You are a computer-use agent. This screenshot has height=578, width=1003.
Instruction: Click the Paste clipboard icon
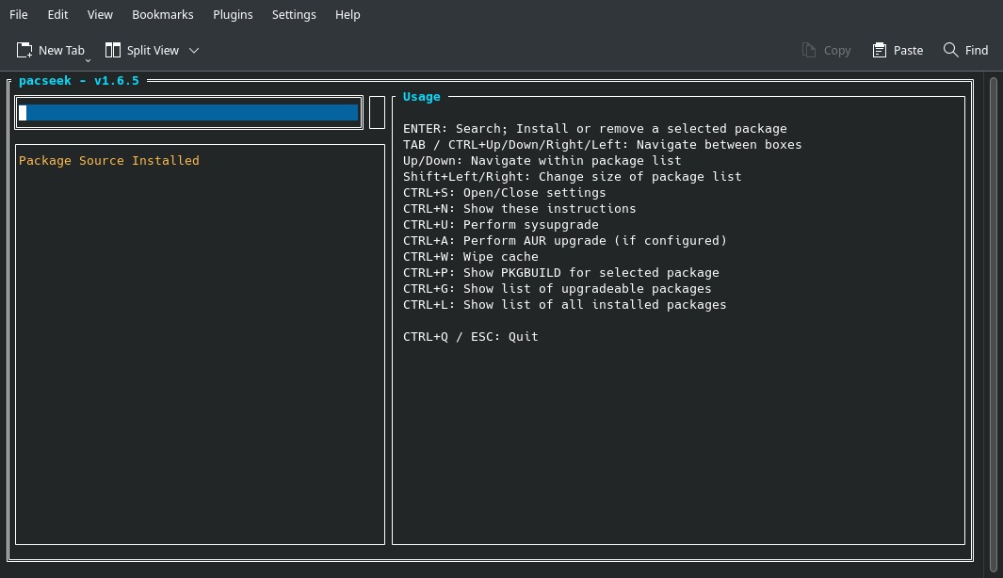[x=880, y=50]
